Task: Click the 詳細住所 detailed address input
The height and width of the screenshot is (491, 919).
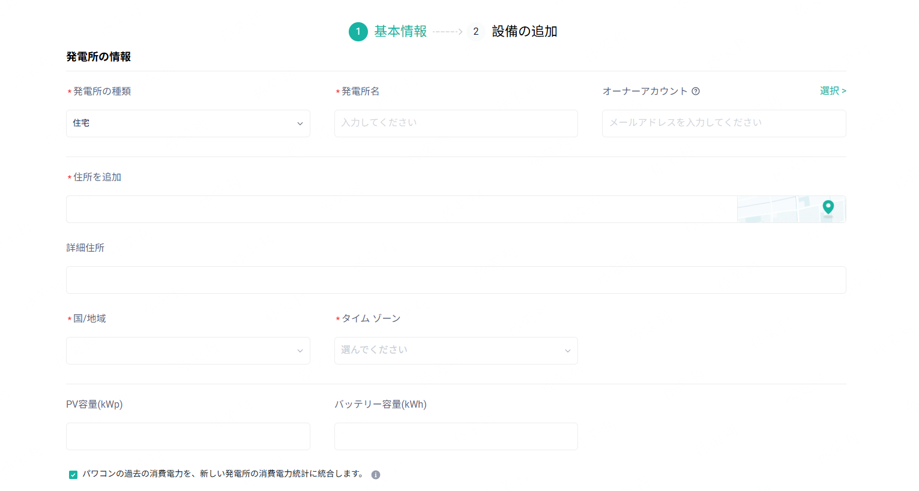Action: point(456,279)
